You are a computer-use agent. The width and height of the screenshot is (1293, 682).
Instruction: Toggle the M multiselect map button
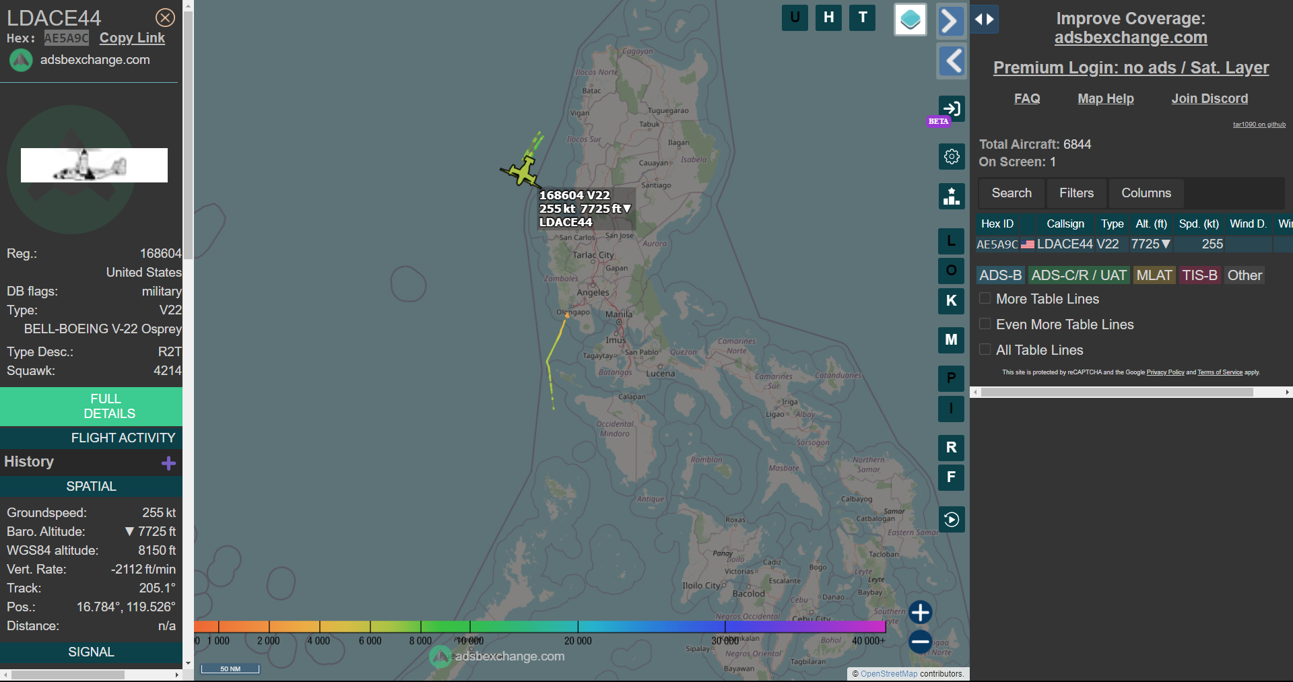pos(952,339)
